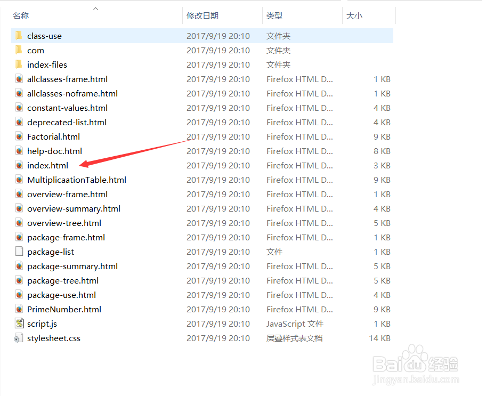Viewport: 486px width, 396px height.
Task: Select the file named package-list
Action: [51, 252]
